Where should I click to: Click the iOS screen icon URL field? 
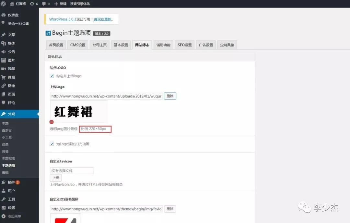(x=106, y=209)
